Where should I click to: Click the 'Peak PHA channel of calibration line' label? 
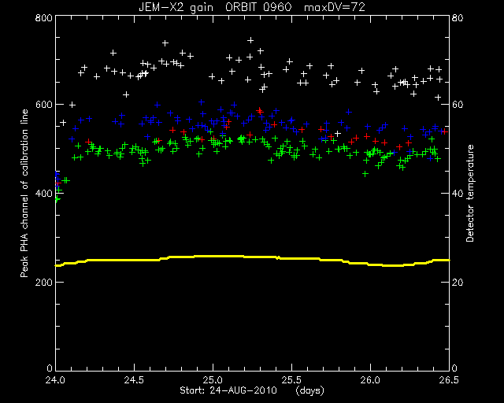[24, 193]
